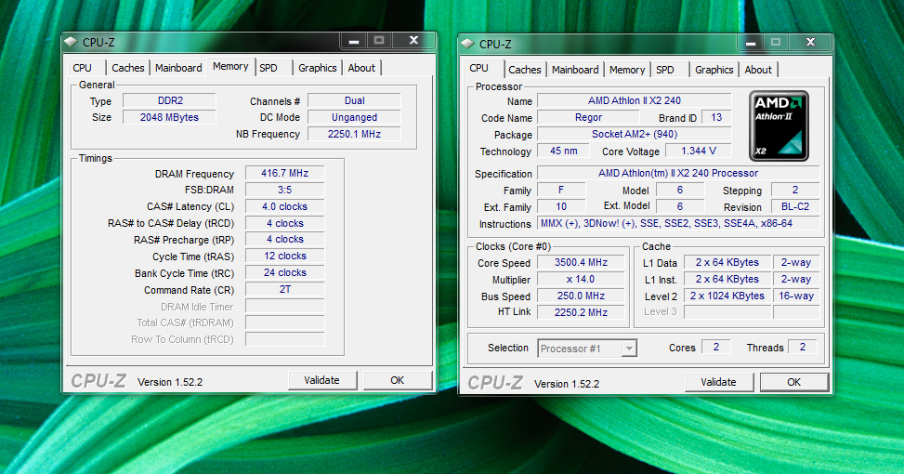Open the About tab in the Memory window
Viewport: 904px width, 474px height.
pyautogui.click(x=361, y=68)
